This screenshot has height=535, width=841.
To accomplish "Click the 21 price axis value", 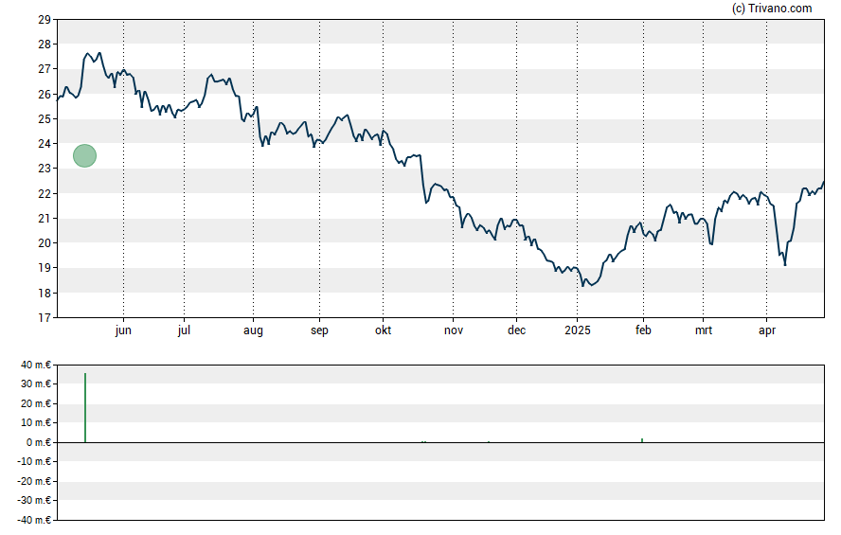I will (45, 218).
